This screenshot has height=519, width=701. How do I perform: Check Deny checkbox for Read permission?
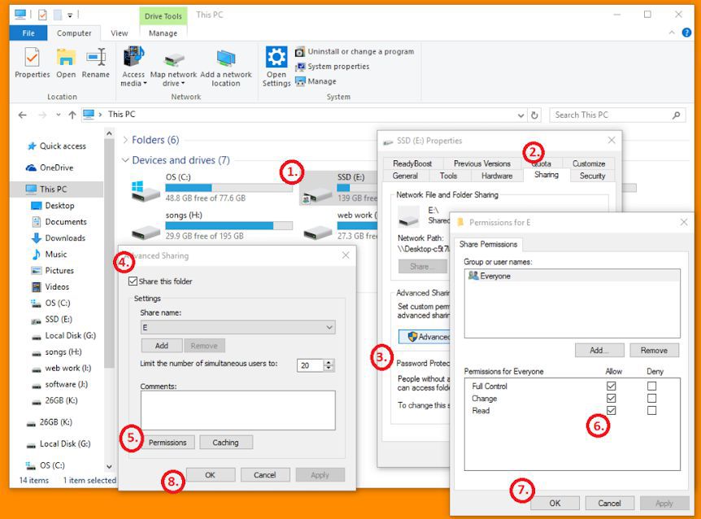click(x=651, y=411)
